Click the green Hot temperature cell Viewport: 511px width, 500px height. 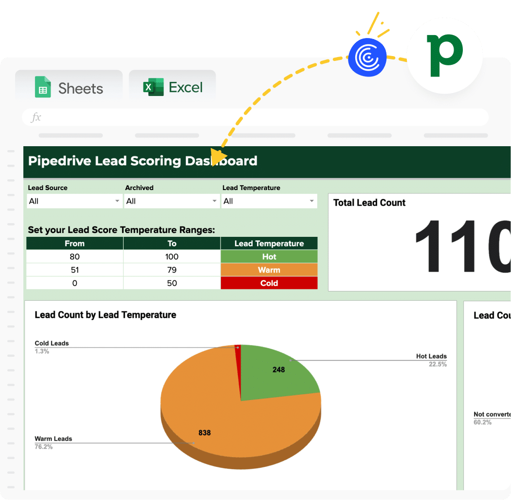pos(269,256)
